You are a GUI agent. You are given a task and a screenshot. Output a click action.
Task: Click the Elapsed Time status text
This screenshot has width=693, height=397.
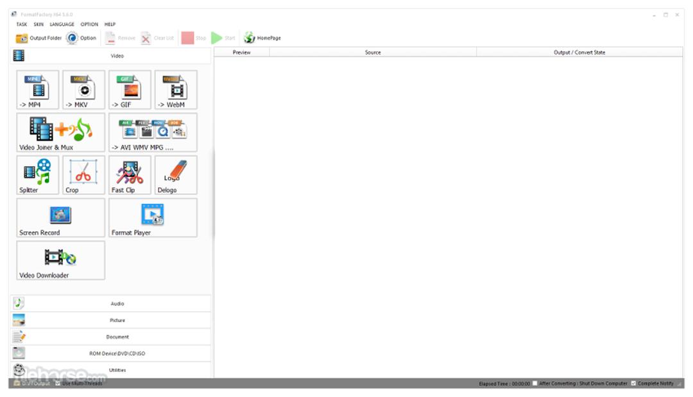click(504, 384)
